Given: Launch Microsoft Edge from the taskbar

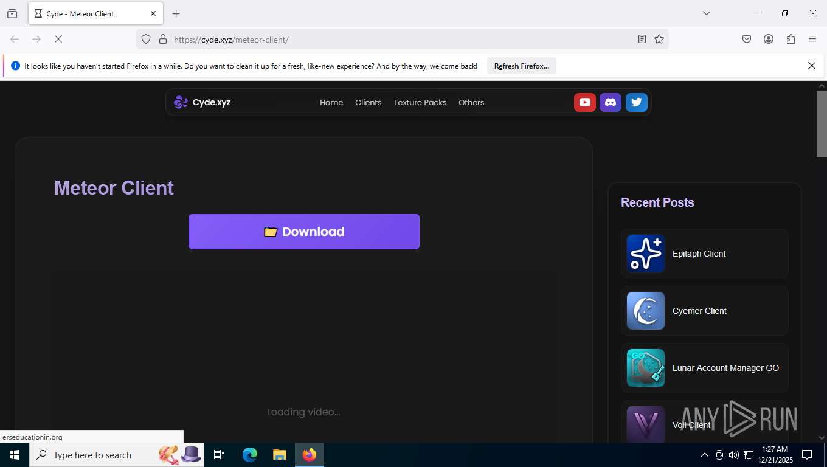Looking at the screenshot, I should coord(250,455).
